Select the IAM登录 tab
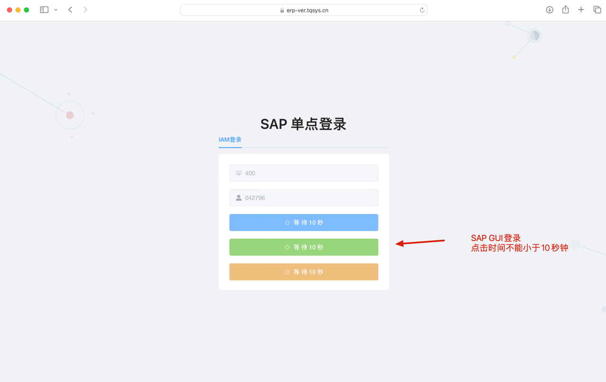 coord(230,140)
